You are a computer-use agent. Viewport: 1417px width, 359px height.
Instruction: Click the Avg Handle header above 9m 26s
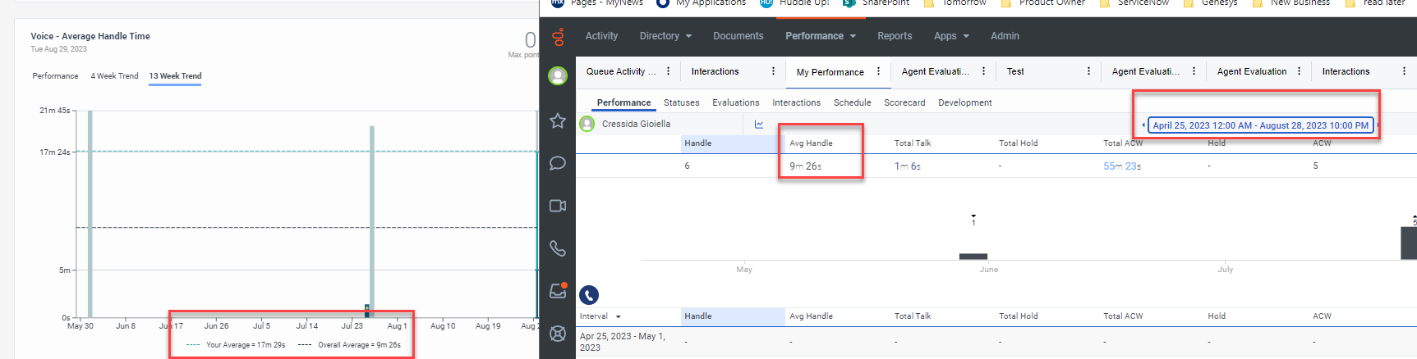pyautogui.click(x=811, y=143)
